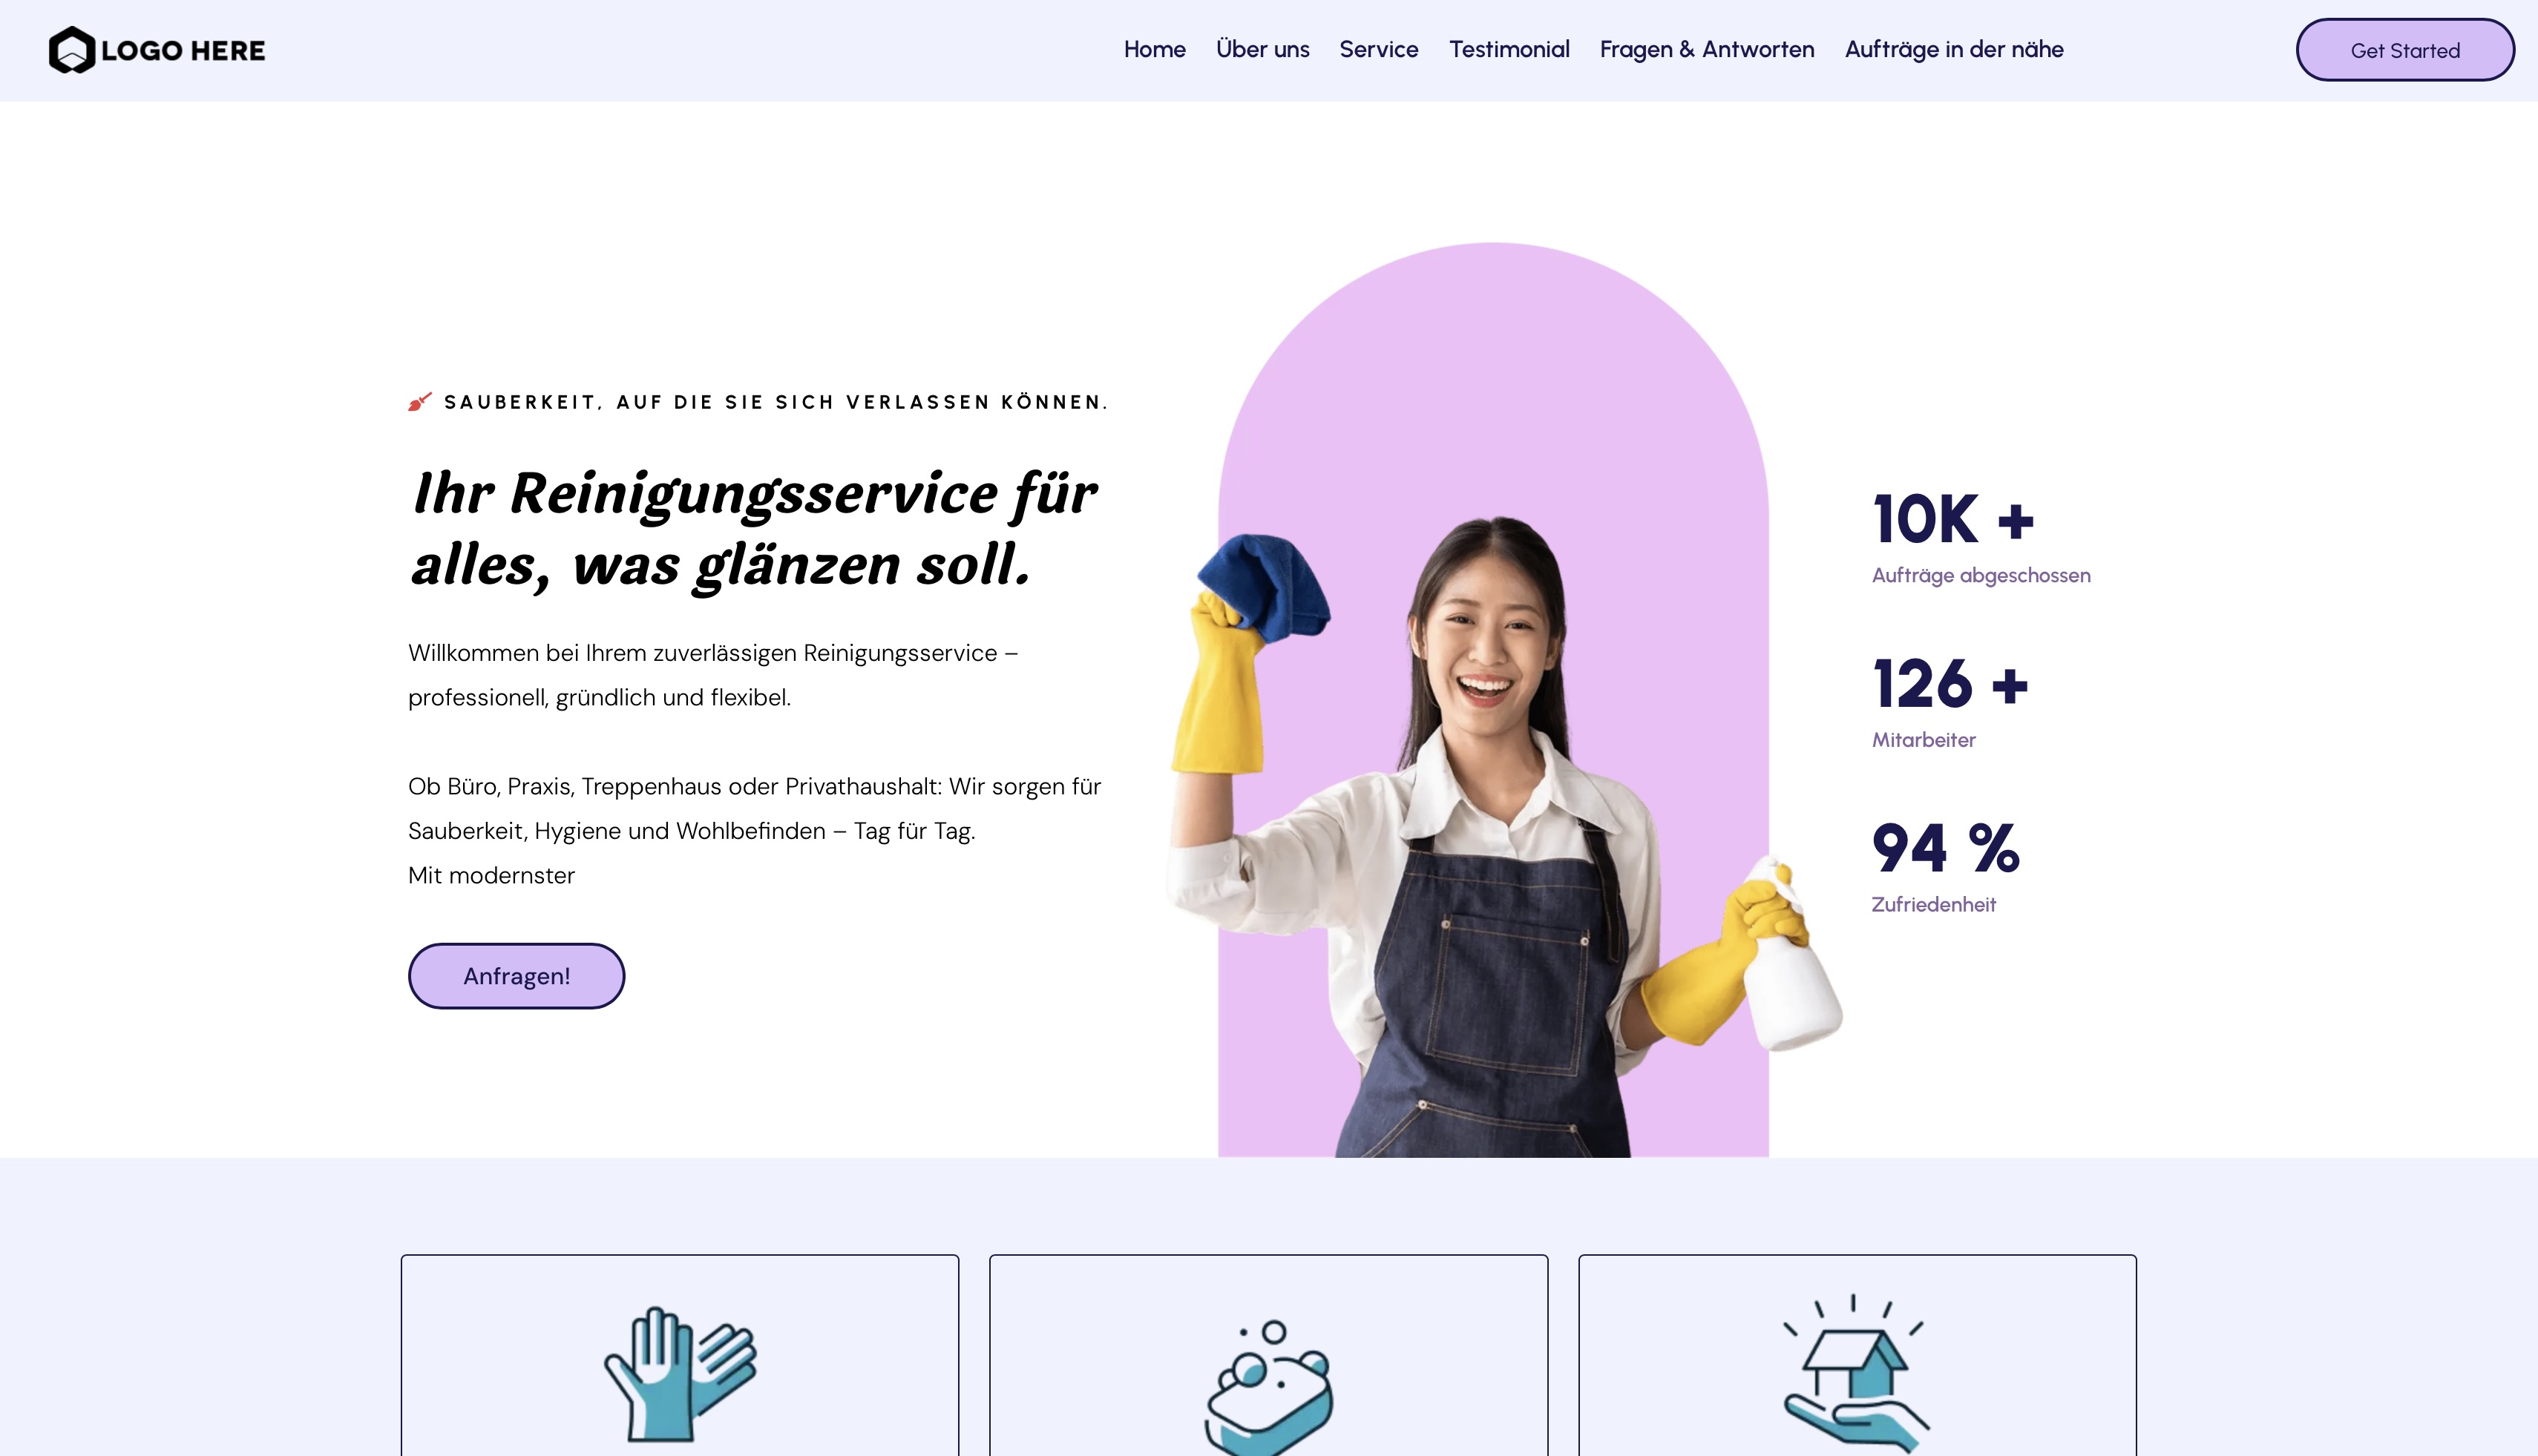
Task: Click the 10K + Aufträge statistic
Action: pos(1981,537)
